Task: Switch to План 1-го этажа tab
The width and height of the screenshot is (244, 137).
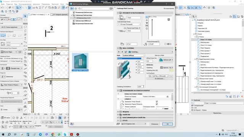Action: point(39,14)
